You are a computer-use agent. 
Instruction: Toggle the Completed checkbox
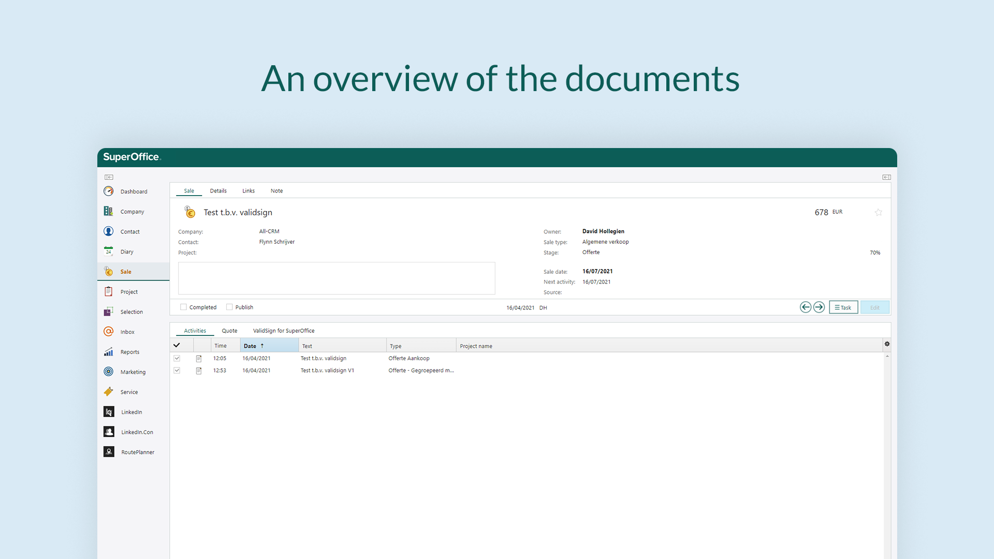(x=183, y=307)
